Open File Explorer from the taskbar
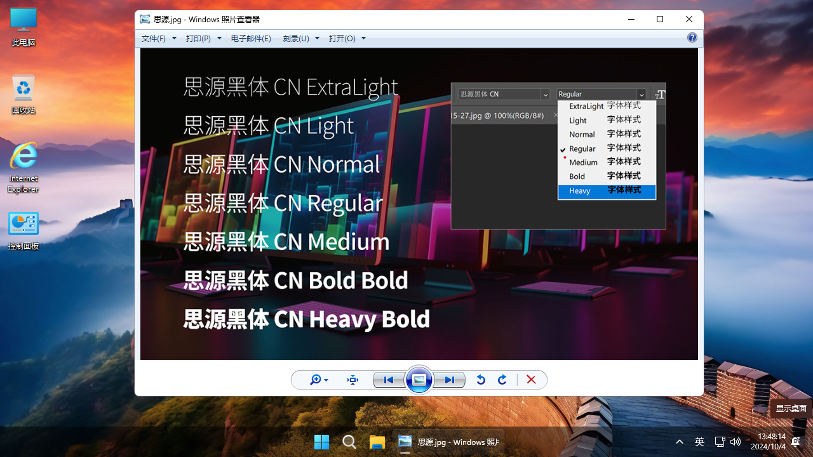The image size is (813, 457). click(377, 442)
